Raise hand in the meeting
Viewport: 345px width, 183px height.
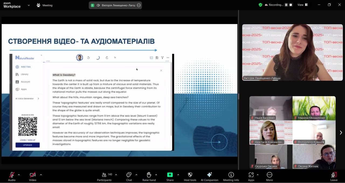pos(149,177)
